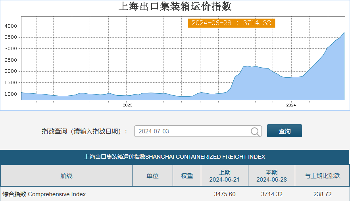Click the 航线 column header
Image resolution: width=350 pixels, height=201 pixels.
click(x=66, y=176)
